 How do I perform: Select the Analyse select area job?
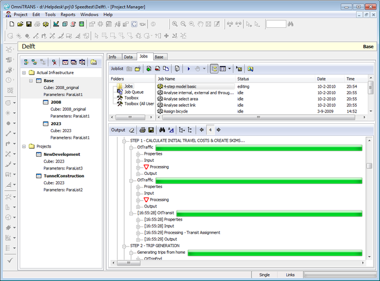point(180,99)
